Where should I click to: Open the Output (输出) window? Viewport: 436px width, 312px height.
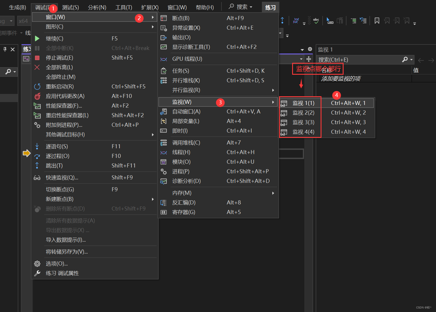218,37
